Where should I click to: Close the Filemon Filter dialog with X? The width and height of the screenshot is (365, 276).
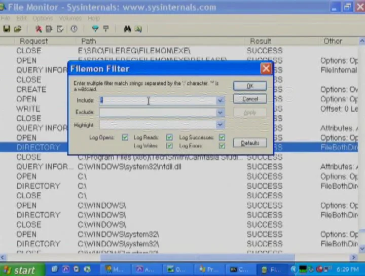pyautogui.click(x=266, y=68)
